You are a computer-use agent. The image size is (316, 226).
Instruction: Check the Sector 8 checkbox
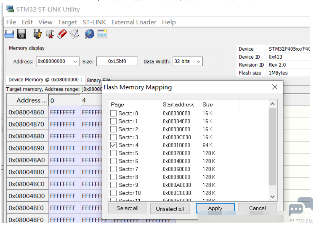coord(113,177)
